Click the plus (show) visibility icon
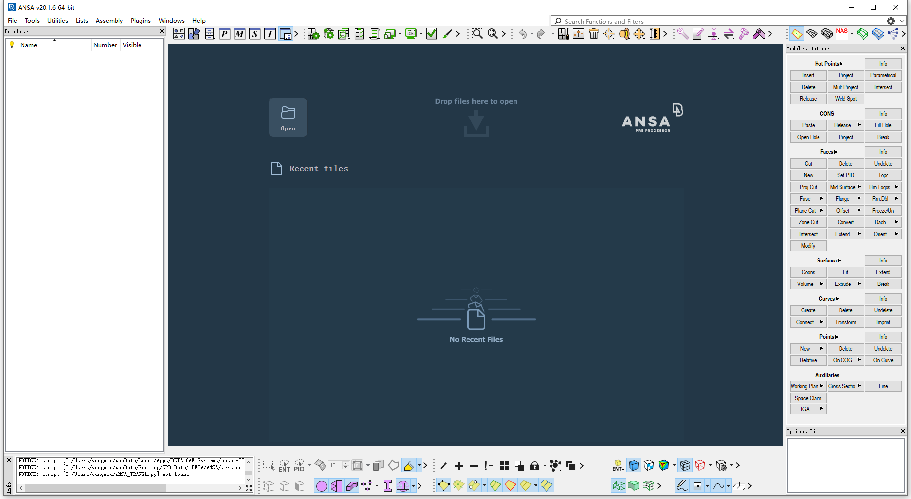911x499 pixels. point(459,466)
